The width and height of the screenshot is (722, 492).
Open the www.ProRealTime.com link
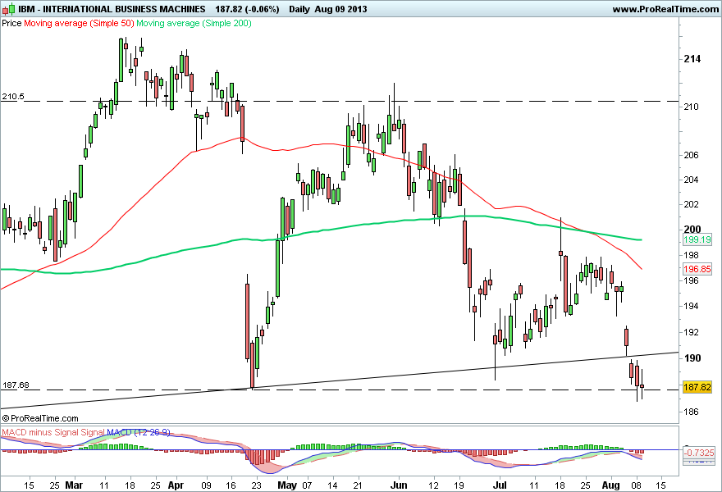(665, 9)
